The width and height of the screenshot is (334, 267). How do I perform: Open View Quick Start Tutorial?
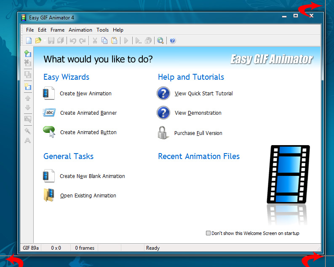coord(203,93)
